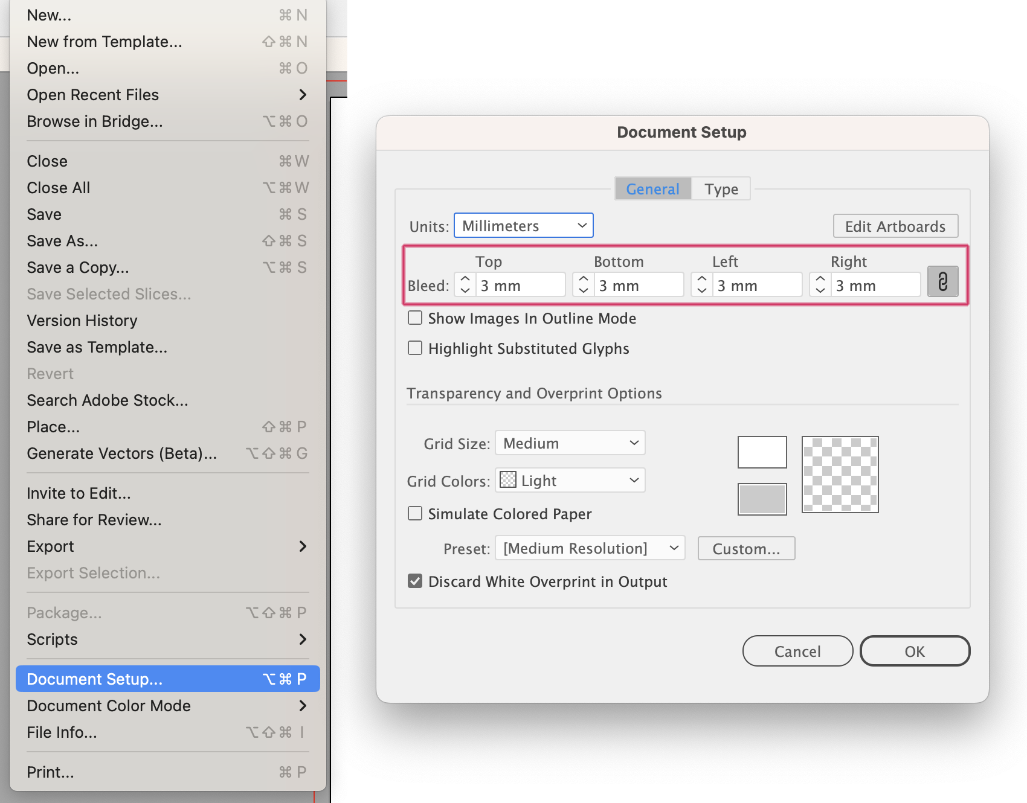Viewport: 1027px width, 803px height.
Task: Click the Grid Colors light pattern swatch
Action: point(509,480)
